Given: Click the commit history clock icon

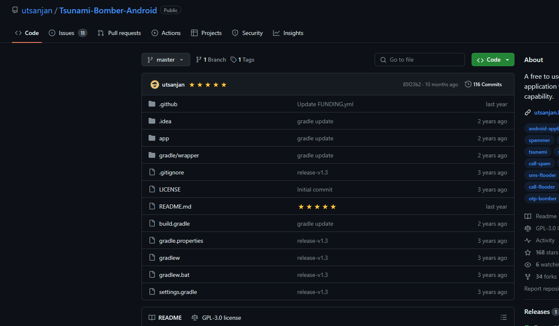Looking at the screenshot, I should click(x=468, y=85).
